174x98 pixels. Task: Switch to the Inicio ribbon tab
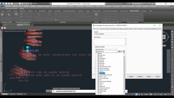[x=3, y=11]
